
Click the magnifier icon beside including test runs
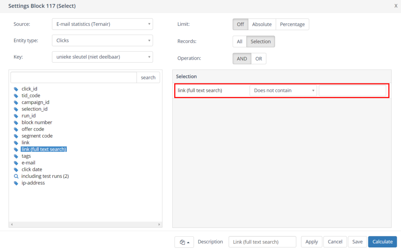16,176
